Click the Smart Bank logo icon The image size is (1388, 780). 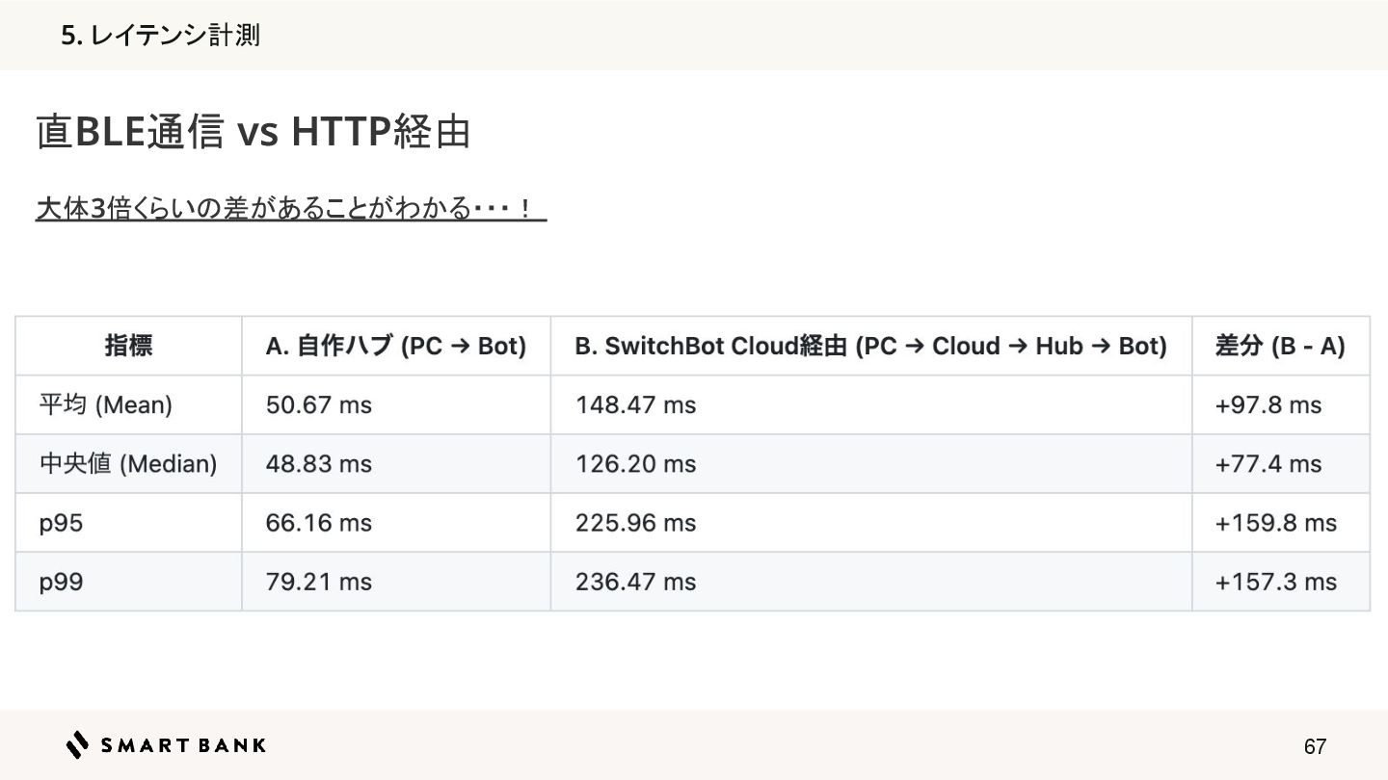click(x=77, y=744)
